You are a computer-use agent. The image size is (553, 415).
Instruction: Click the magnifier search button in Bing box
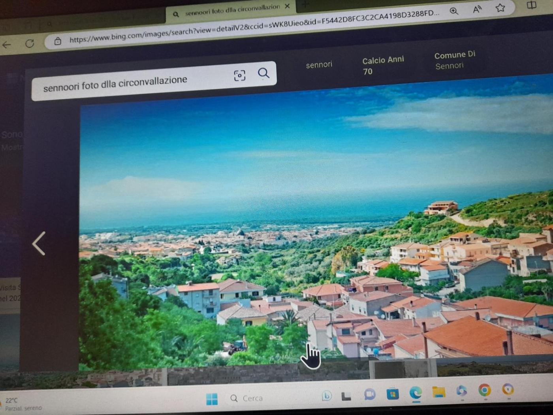click(263, 73)
